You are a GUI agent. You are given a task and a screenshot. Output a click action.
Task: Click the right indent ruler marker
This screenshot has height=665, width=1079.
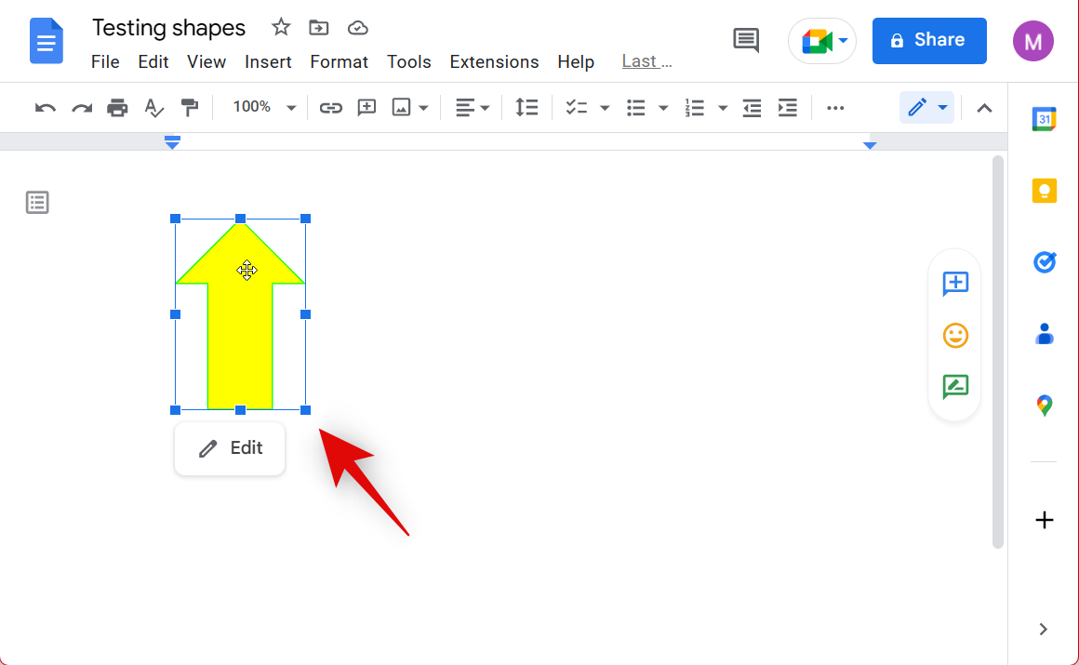(870, 145)
